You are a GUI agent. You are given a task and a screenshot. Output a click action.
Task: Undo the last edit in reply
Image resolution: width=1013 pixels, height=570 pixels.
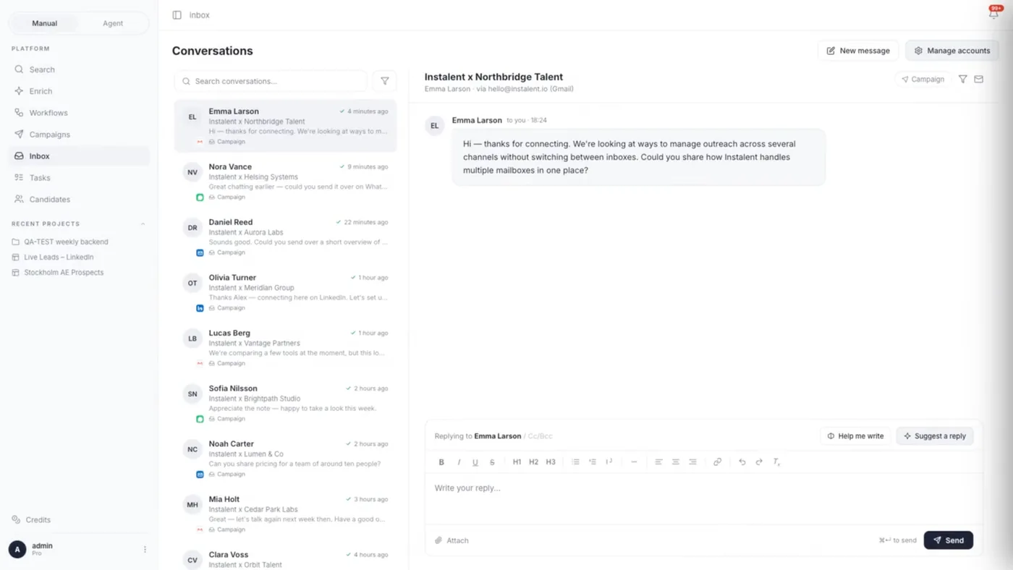click(x=742, y=461)
